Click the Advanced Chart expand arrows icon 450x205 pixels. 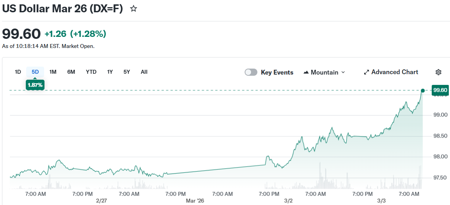pyautogui.click(x=367, y=72)
